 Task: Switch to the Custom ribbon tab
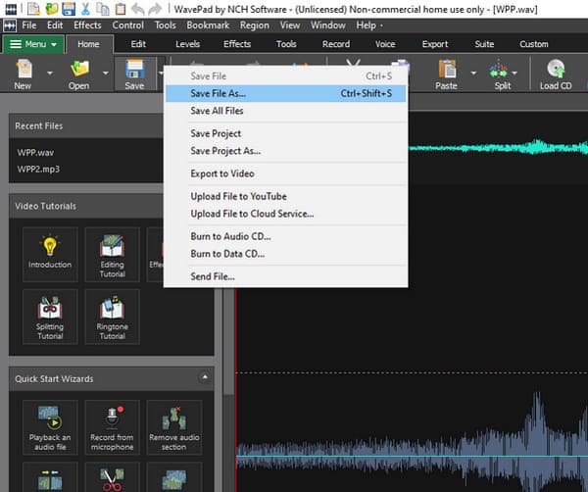coord(534,44)
